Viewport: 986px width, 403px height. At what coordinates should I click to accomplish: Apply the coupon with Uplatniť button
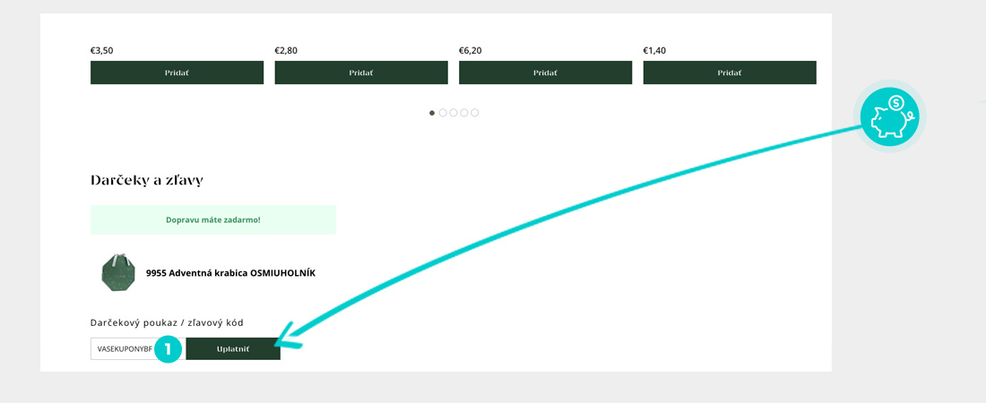[x=233, y=348]
